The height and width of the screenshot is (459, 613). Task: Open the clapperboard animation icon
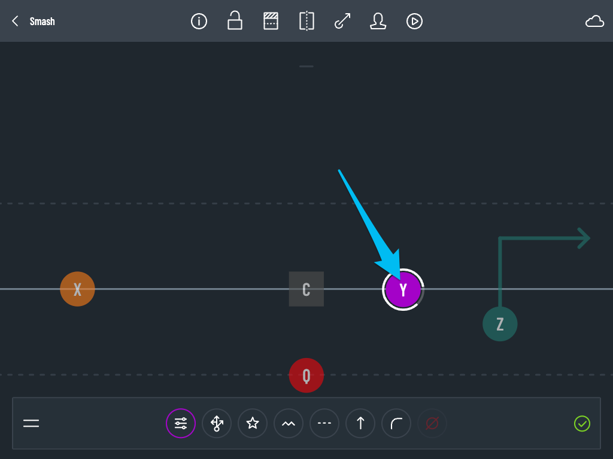tap(271, 21)
